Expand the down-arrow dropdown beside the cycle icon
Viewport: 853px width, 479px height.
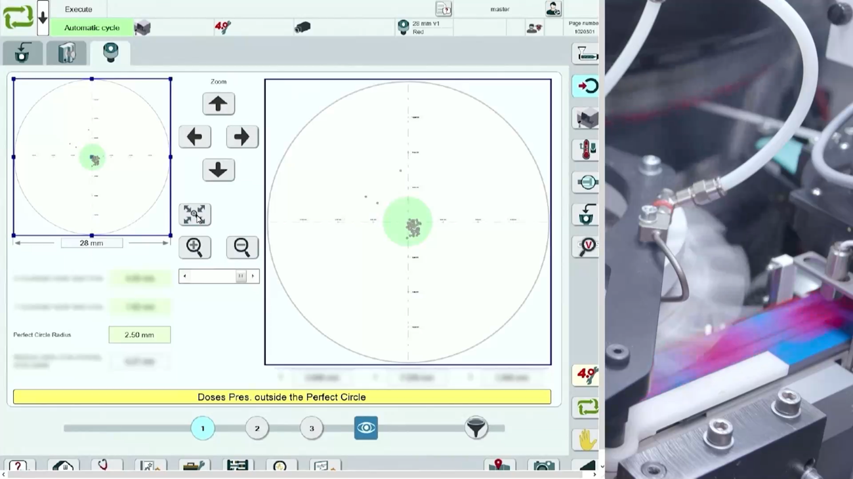[x=43, y=18]
